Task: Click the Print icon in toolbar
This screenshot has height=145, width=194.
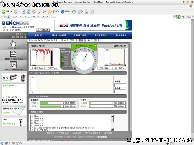Action: pos(87,12)
